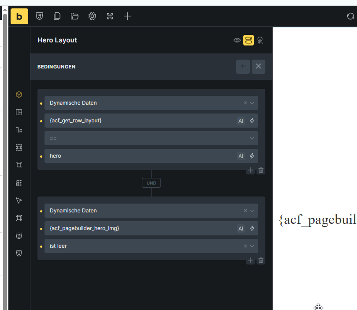Open the command palette icon in top toolbar
This screenshot has height=310, width=357.
click(110, 16)
